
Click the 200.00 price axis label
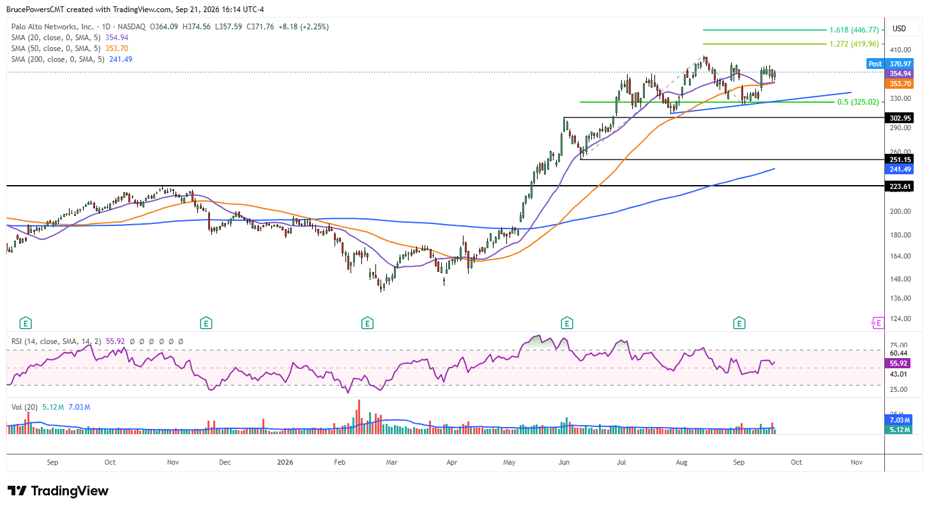pos(900,211)
